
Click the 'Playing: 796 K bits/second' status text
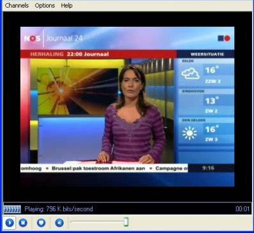tap(59, 209)
